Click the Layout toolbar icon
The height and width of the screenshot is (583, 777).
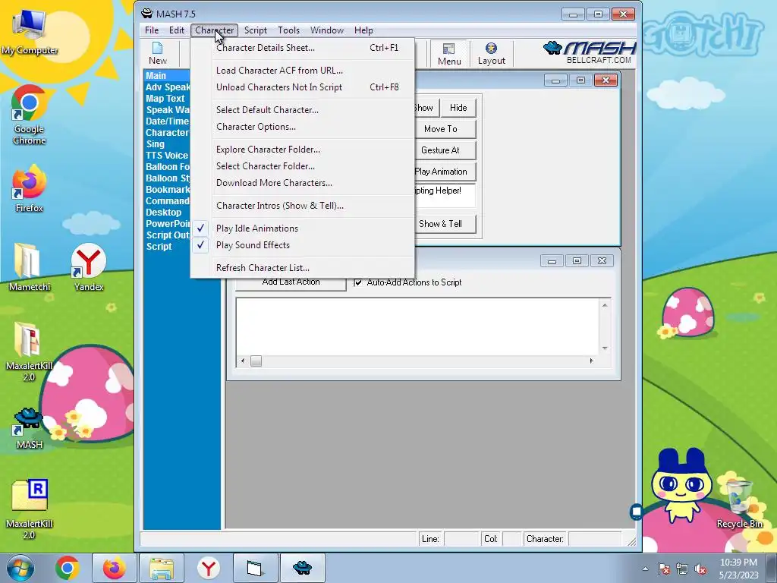click(x=491, y=54)
